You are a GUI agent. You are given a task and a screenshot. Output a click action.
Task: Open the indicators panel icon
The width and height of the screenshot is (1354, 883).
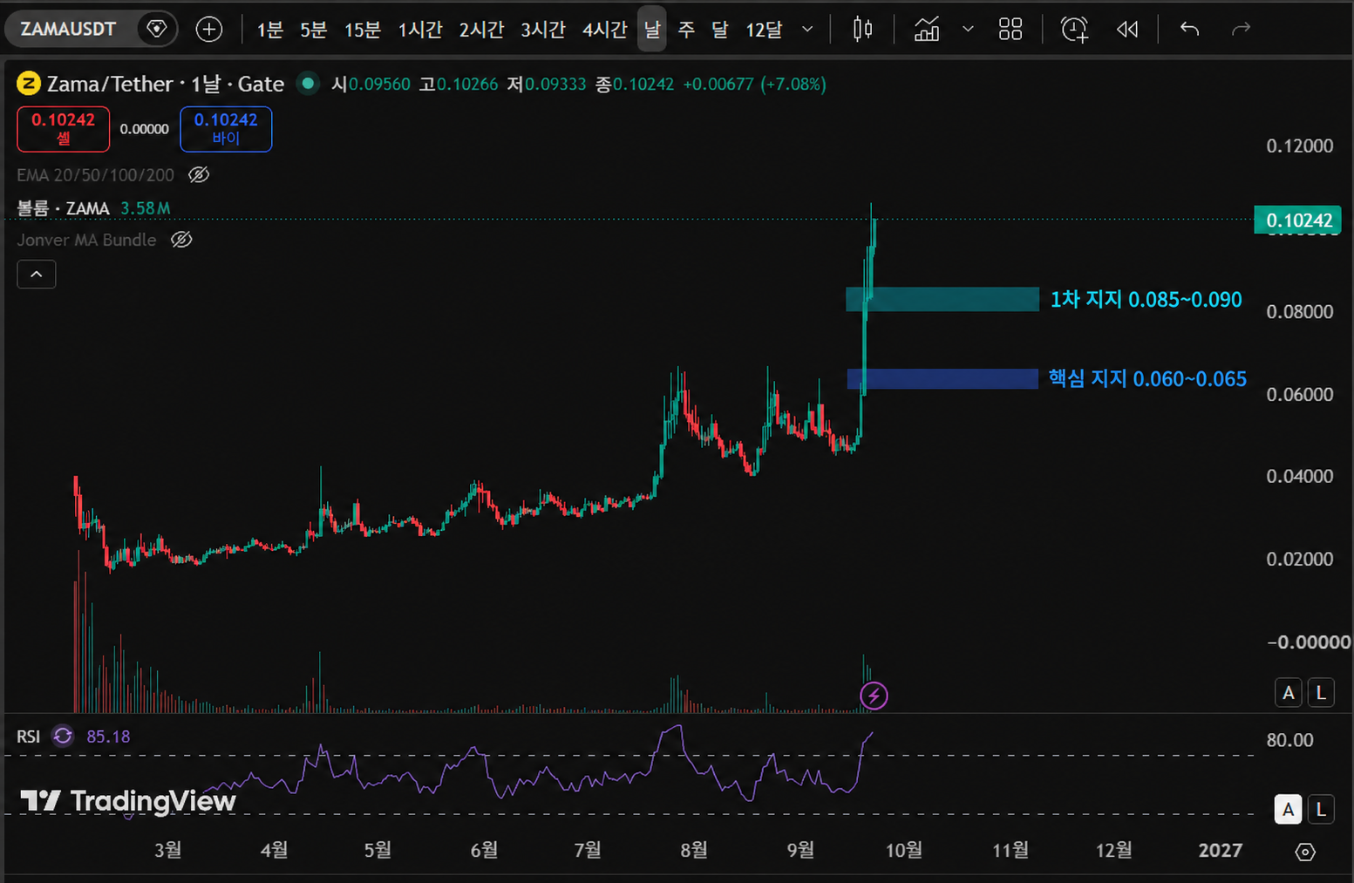tap(927, 30)
